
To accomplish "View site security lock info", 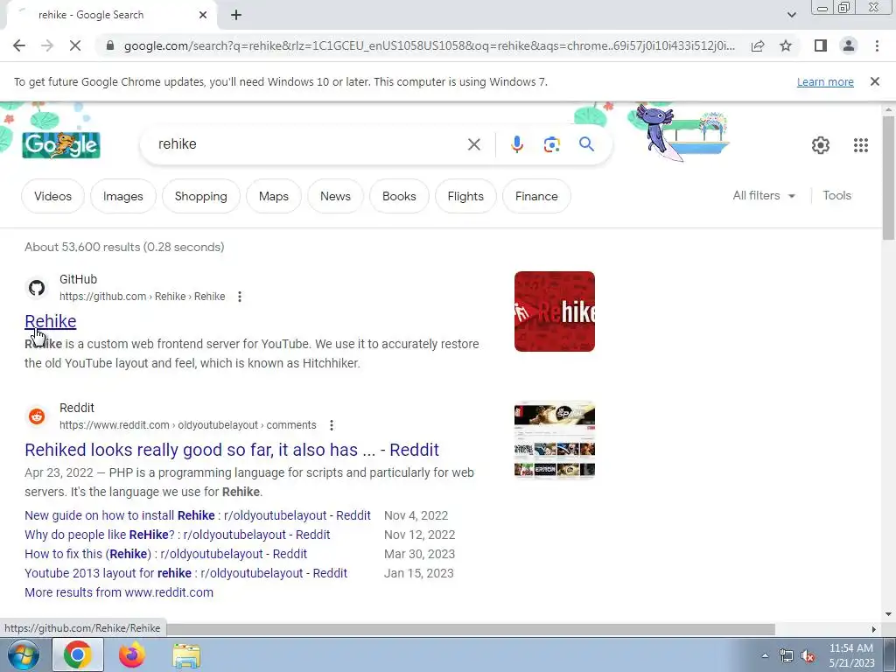I will [x=110, y=45].
